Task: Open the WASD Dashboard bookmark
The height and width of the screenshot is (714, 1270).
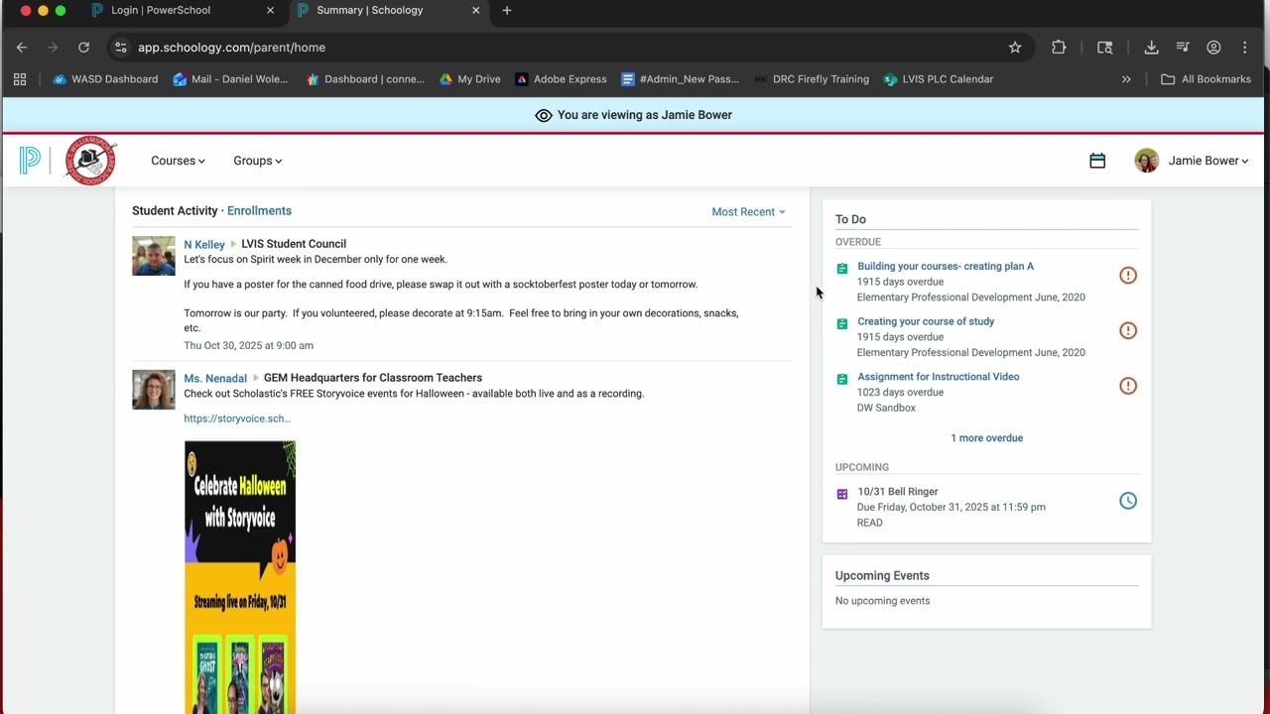Action: click(x=105, y=79)
